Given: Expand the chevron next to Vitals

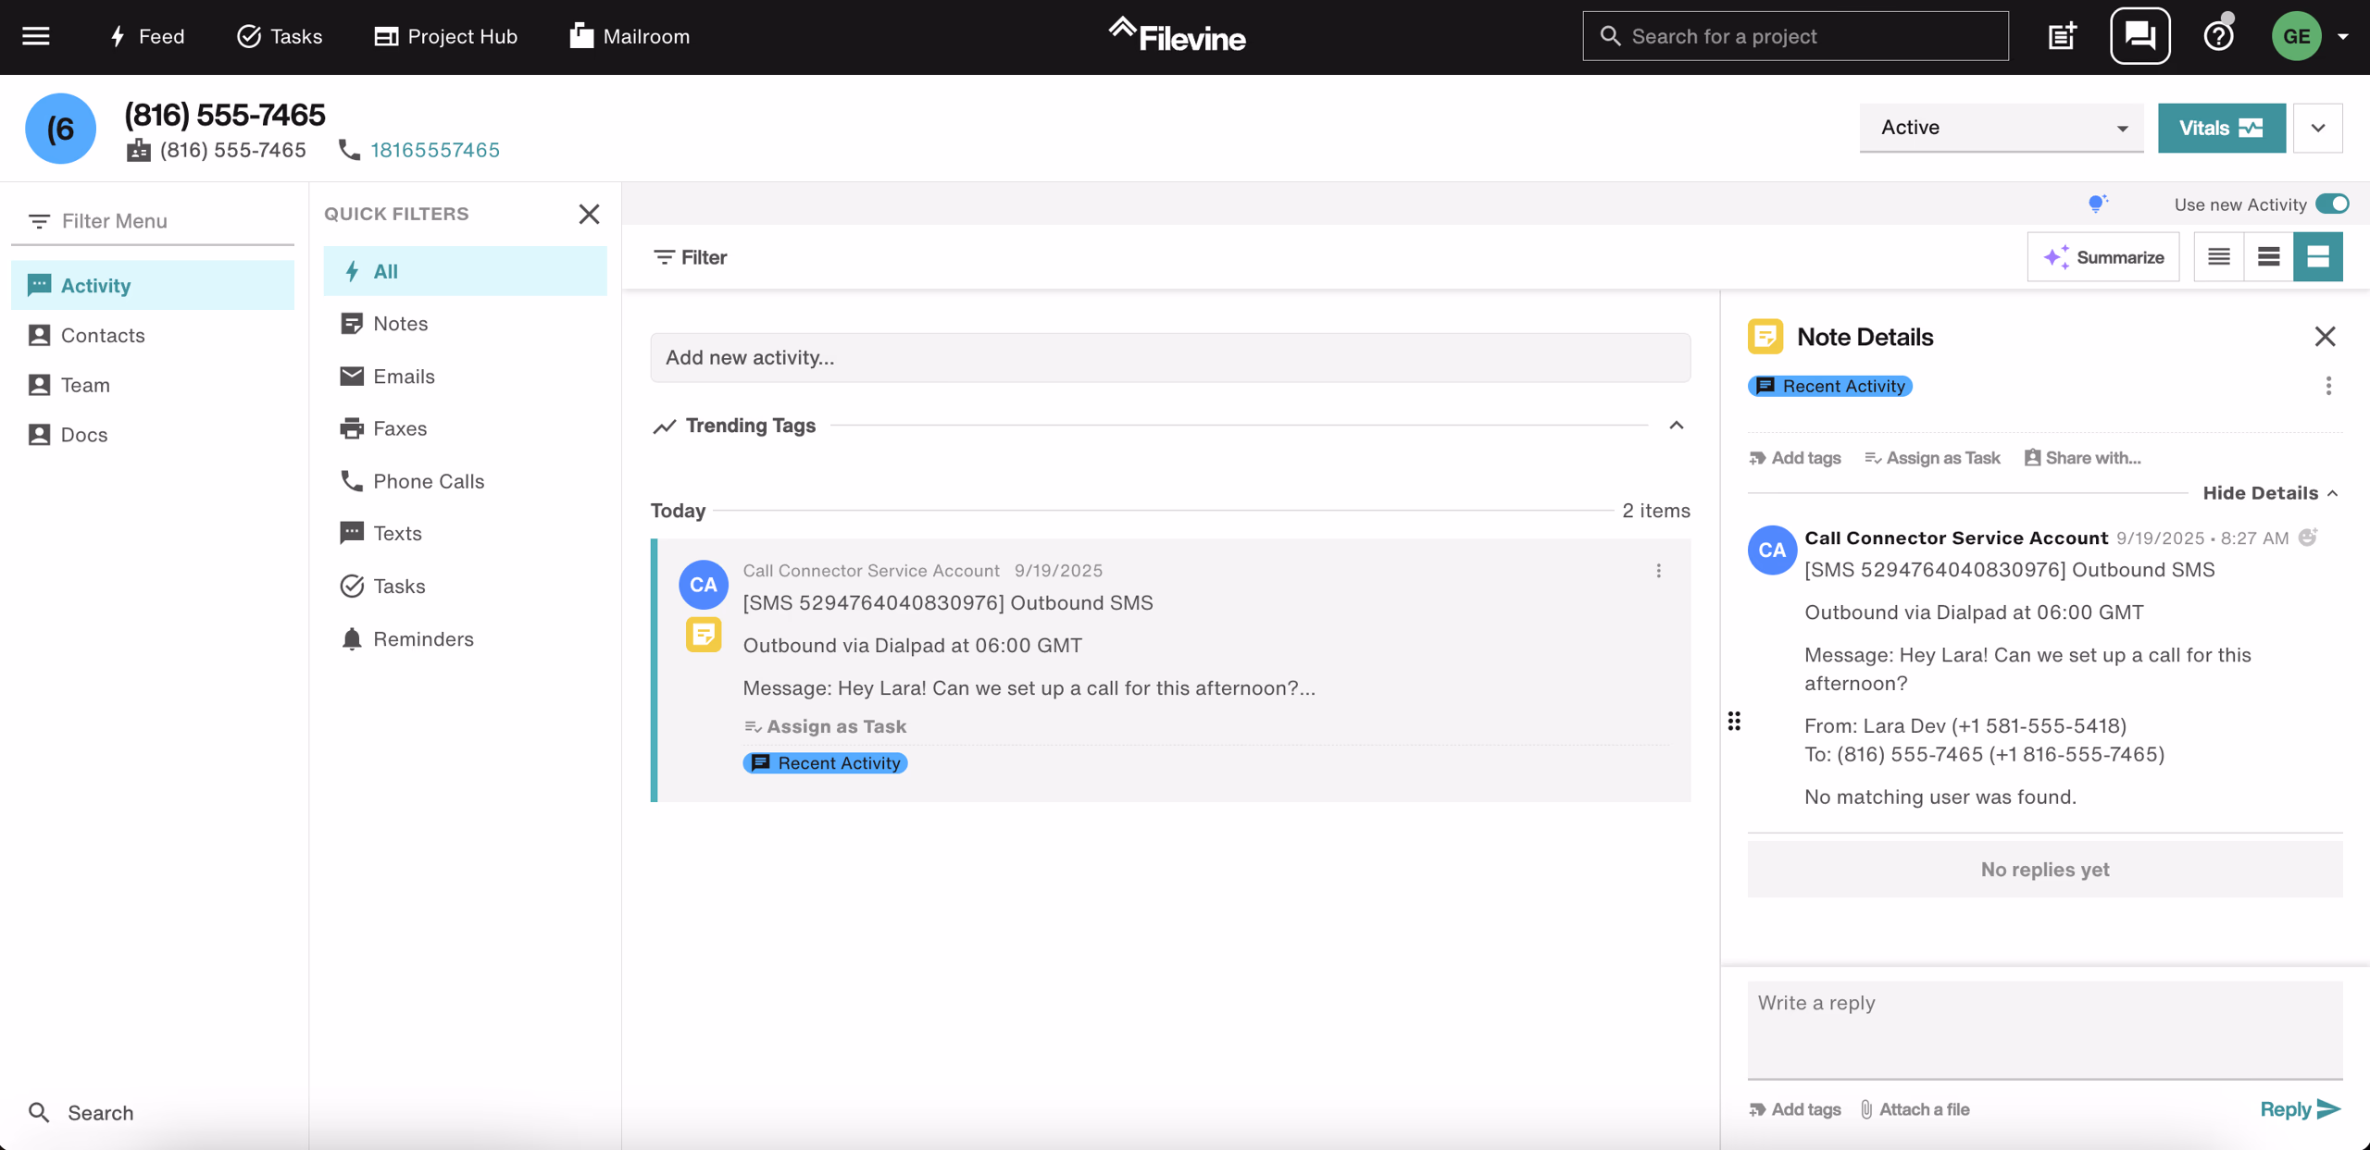Looking at the screenshot, I should pos(2318,128).
